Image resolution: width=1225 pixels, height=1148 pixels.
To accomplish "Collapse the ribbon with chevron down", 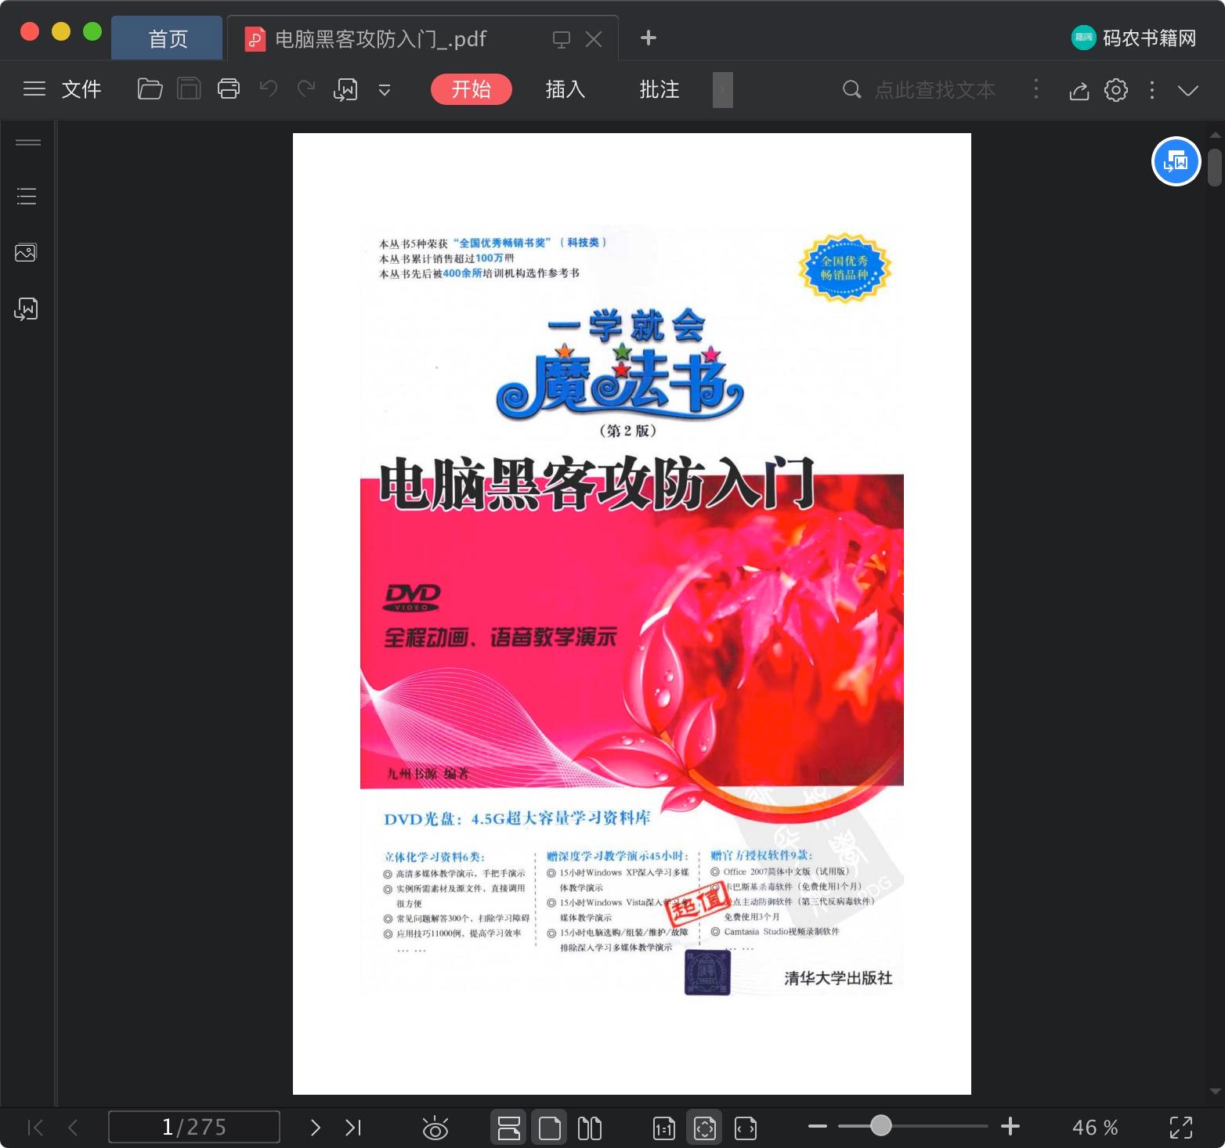I will point(1188,90).
